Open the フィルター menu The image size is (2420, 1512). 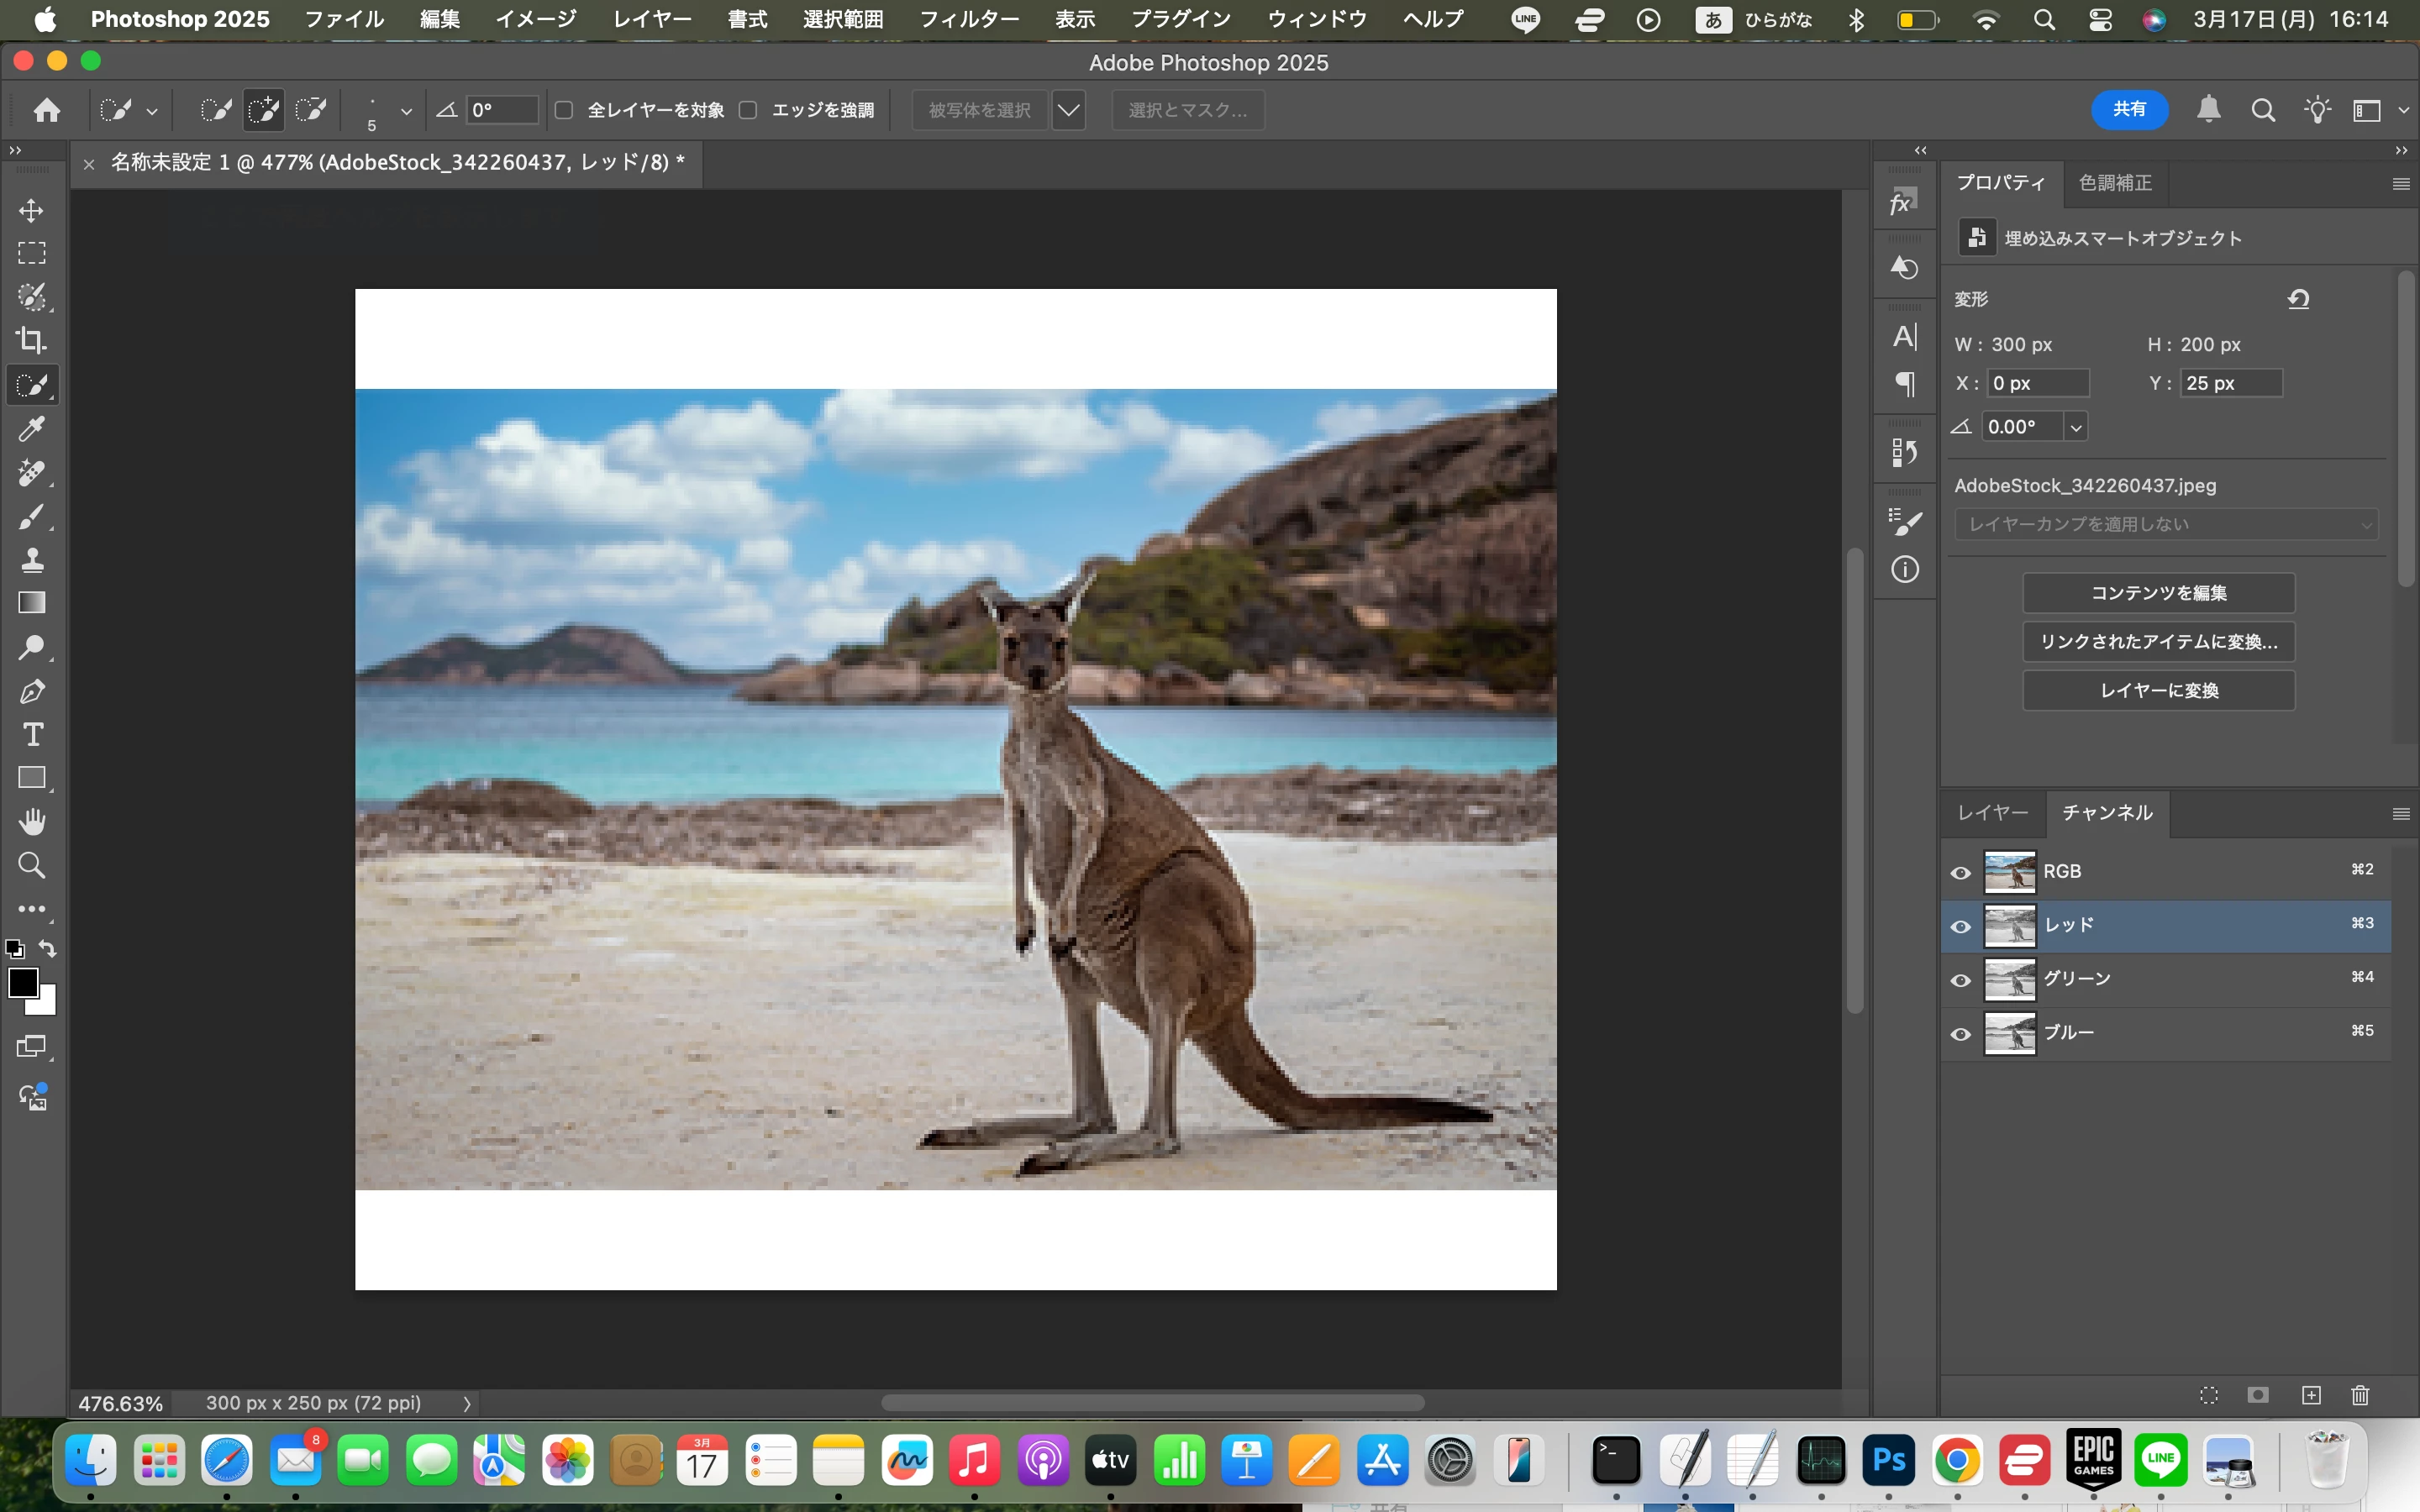coord(968,19)
